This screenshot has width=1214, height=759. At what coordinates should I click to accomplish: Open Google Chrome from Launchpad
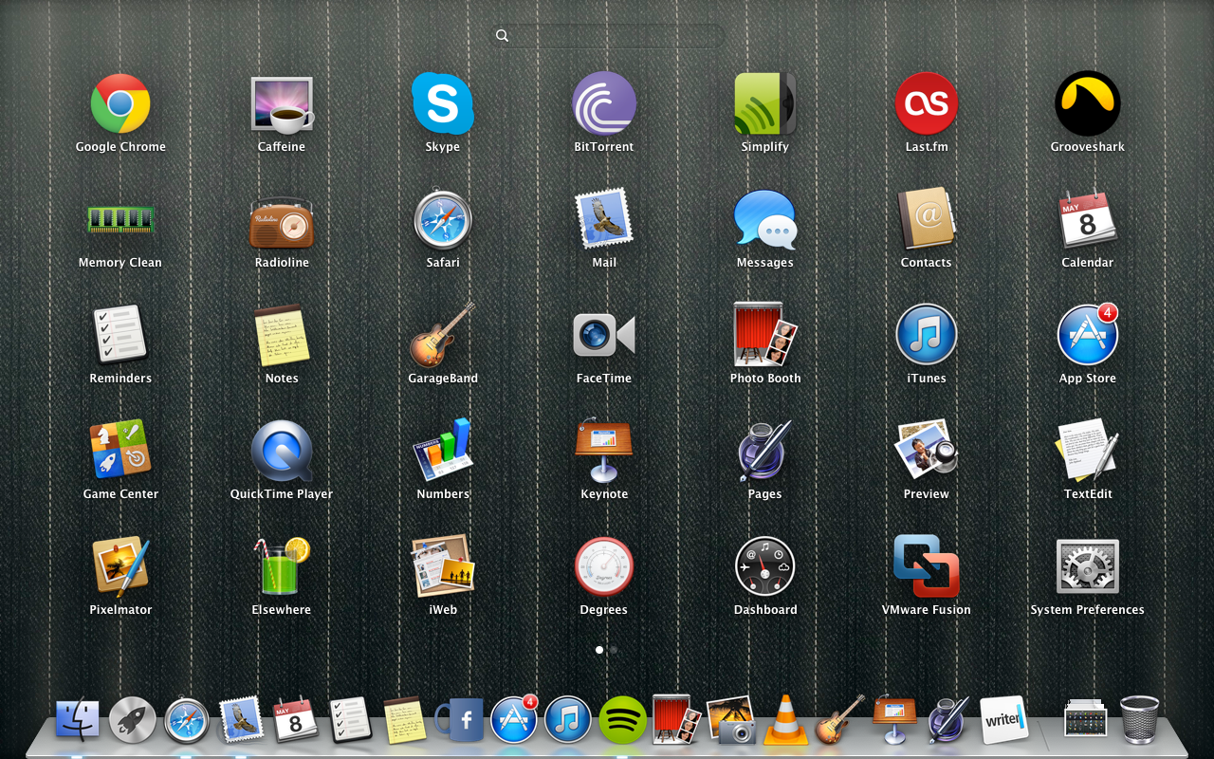(120, 103)
